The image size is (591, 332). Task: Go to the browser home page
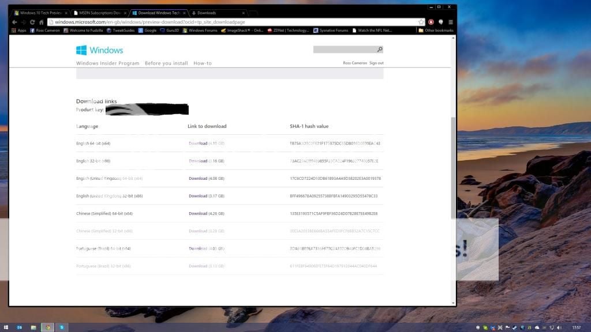point(41,22)
